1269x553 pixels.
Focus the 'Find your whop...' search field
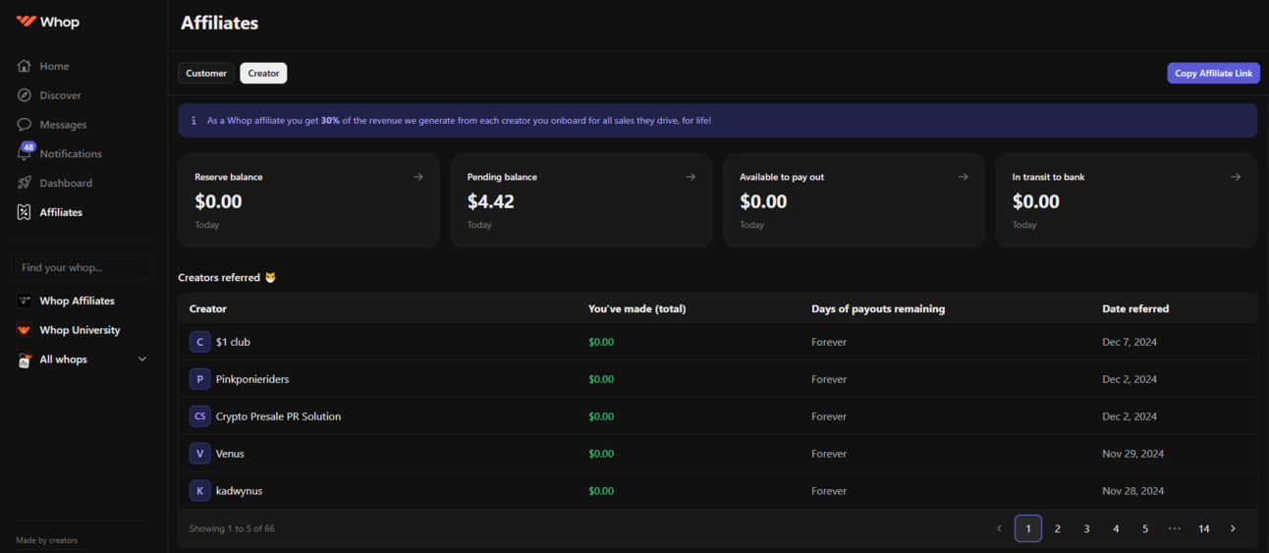click(81, 267)
